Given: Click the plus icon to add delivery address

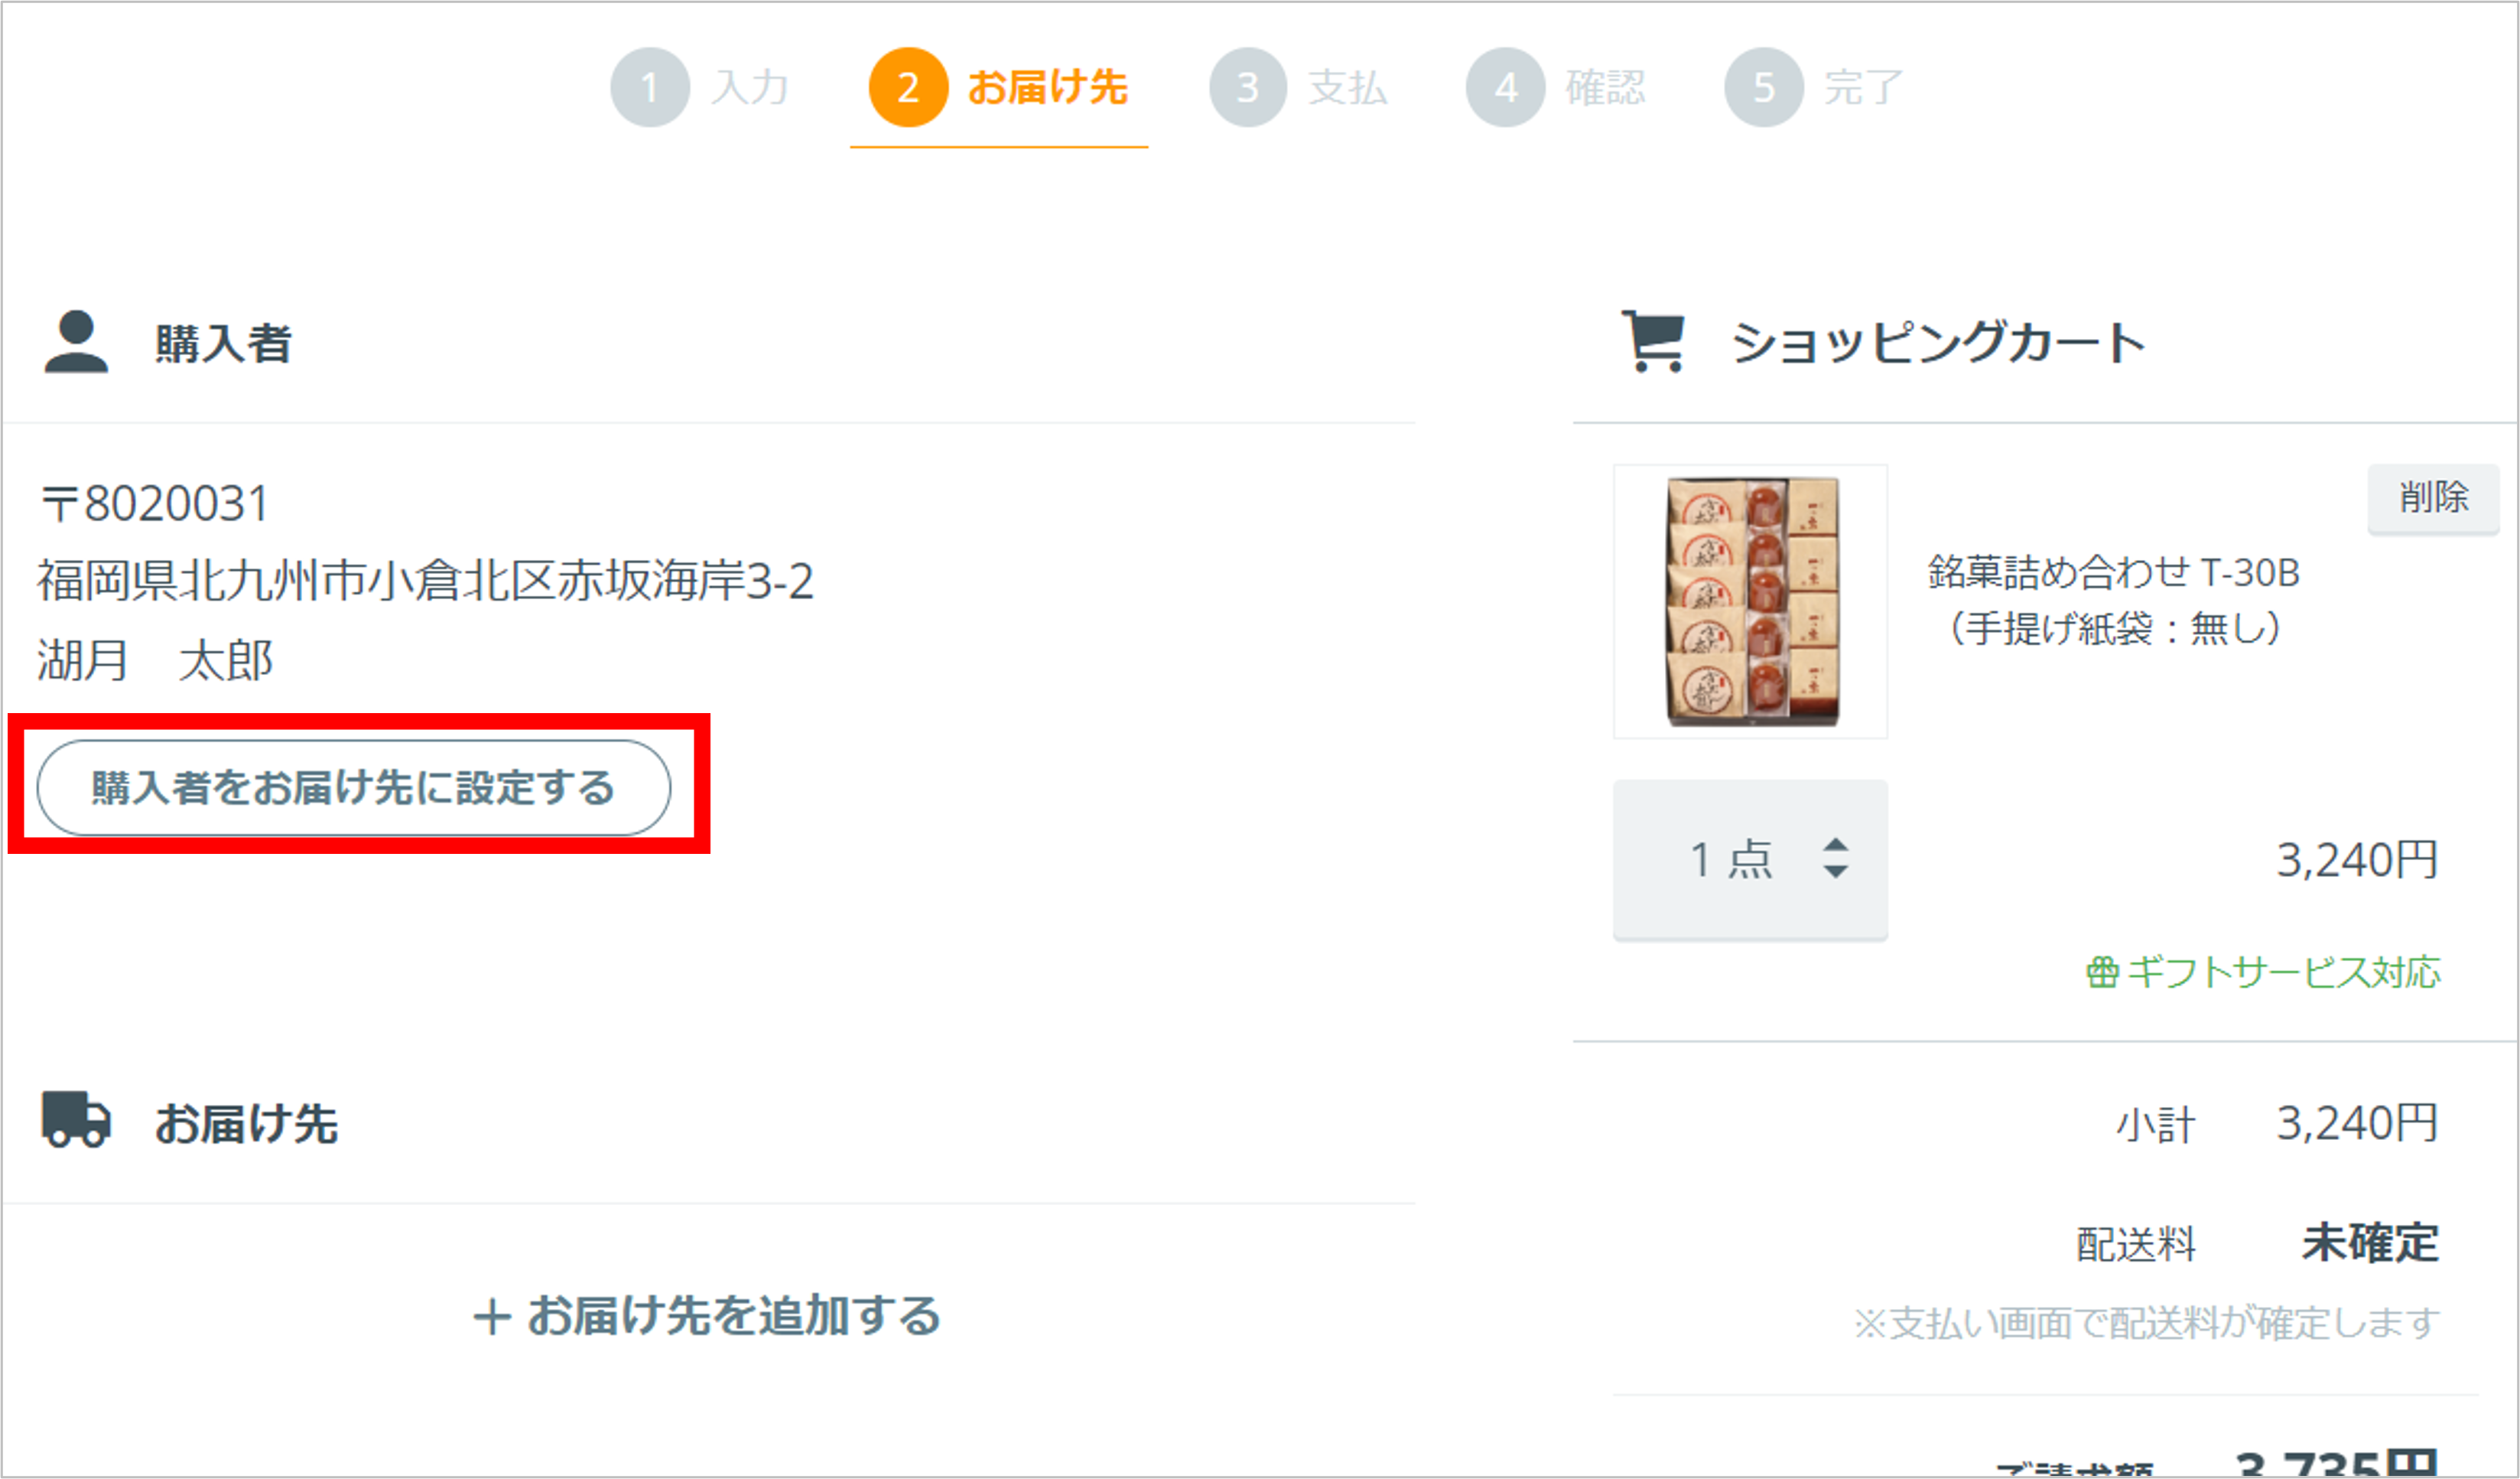Looking at the screenshot, I should (x=492, y=1317).
